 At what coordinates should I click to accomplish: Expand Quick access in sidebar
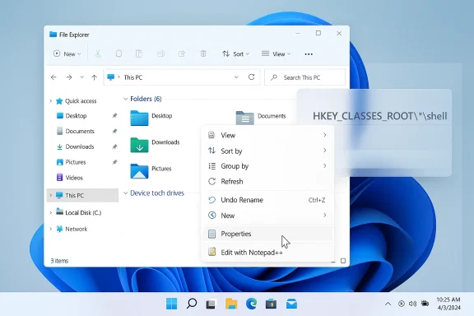(51, 101)
